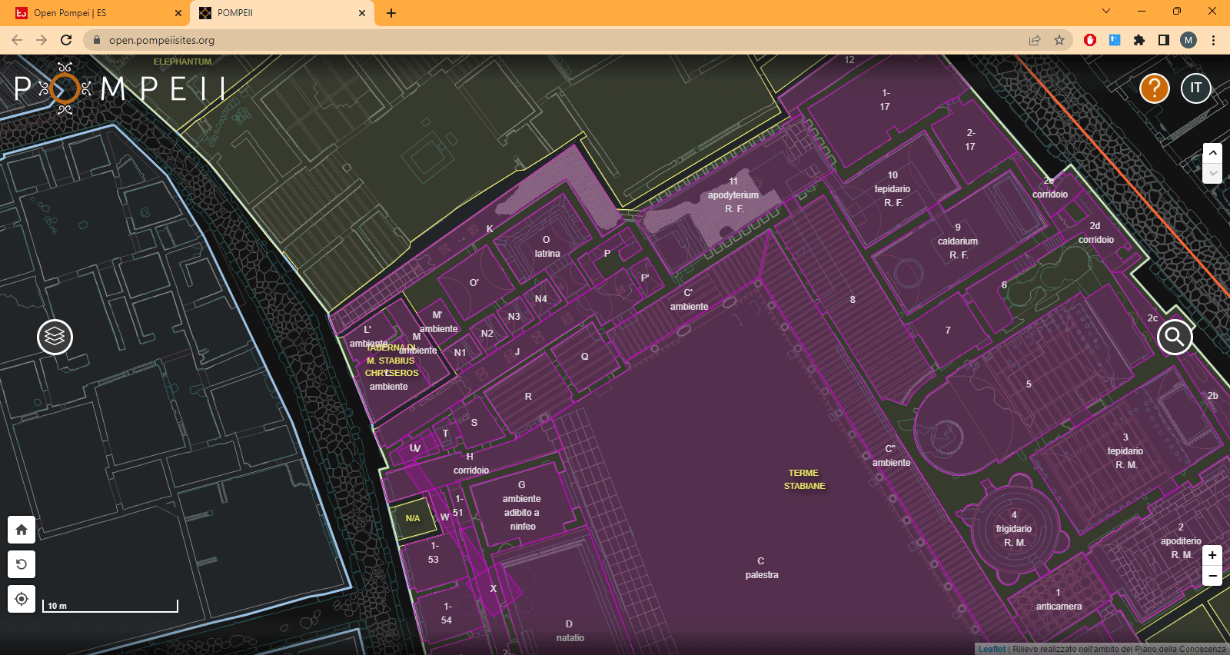Viewport: 1230px width, 655px height.
Task: Reset the map rotation
Action: tap(22, 564)
